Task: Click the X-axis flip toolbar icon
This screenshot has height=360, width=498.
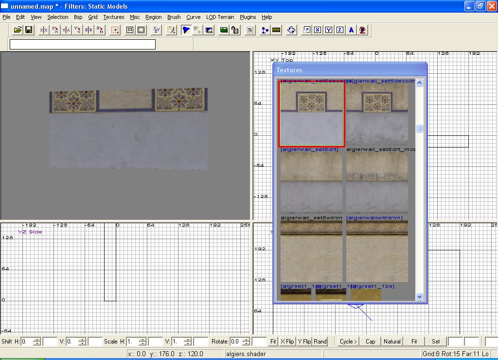Action: [44, 30]
